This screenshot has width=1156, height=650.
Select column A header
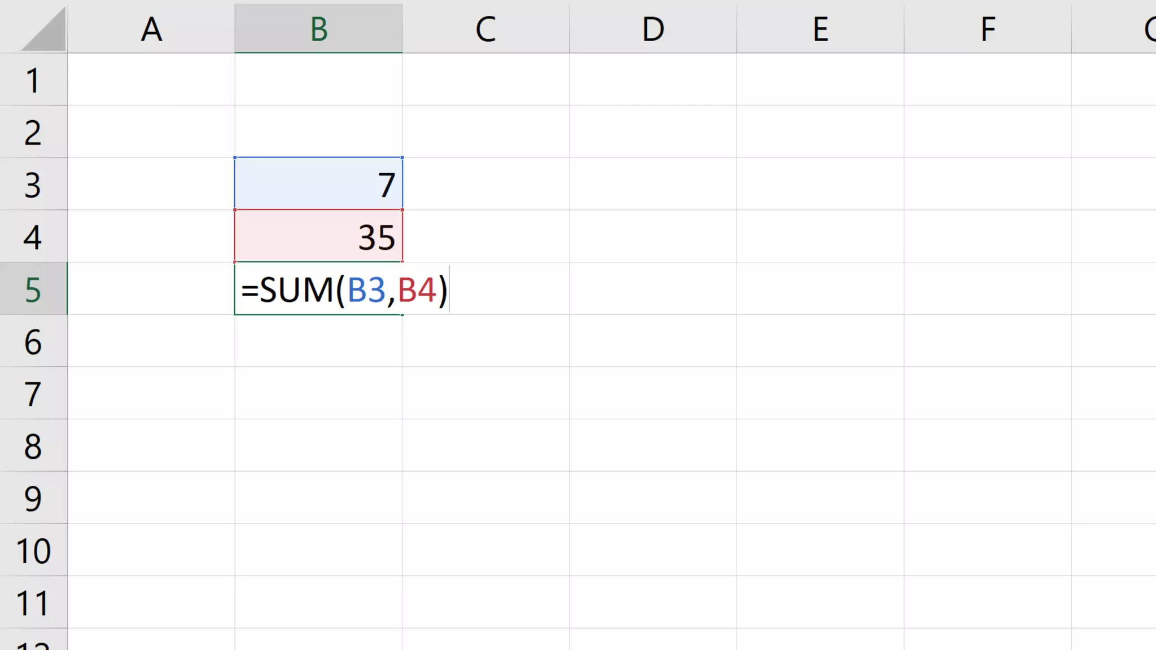pyautogui.click(x=151, y=29)
